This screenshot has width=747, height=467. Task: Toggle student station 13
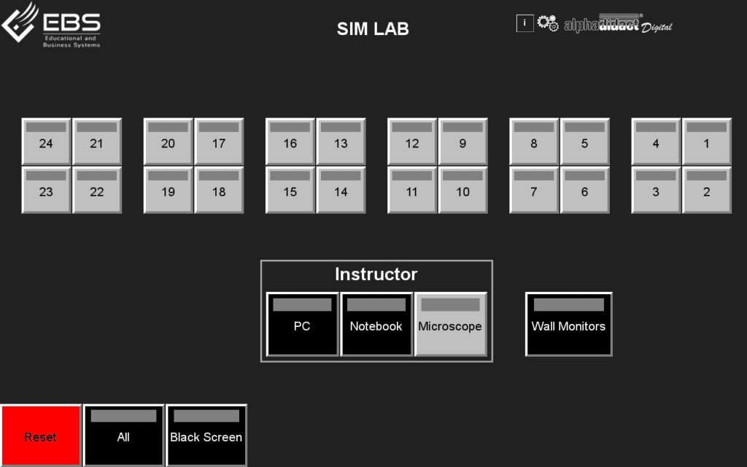tap(341, 142)
